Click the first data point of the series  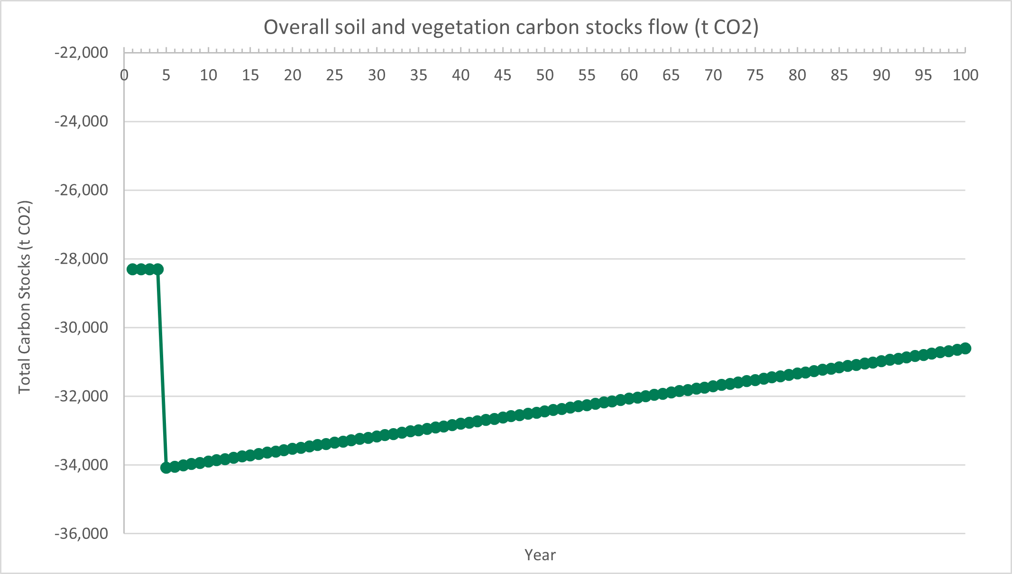pos(133,269)
